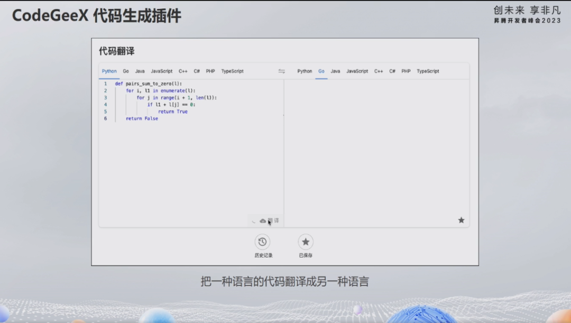Swap source and target languages icon

[x=281, y=71]
